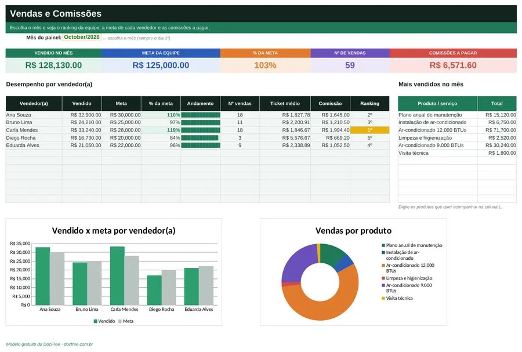The height and width of the screenshot is (352, 522).
Task: Click the Produto / serviço column header
Action: coord(437,103)
